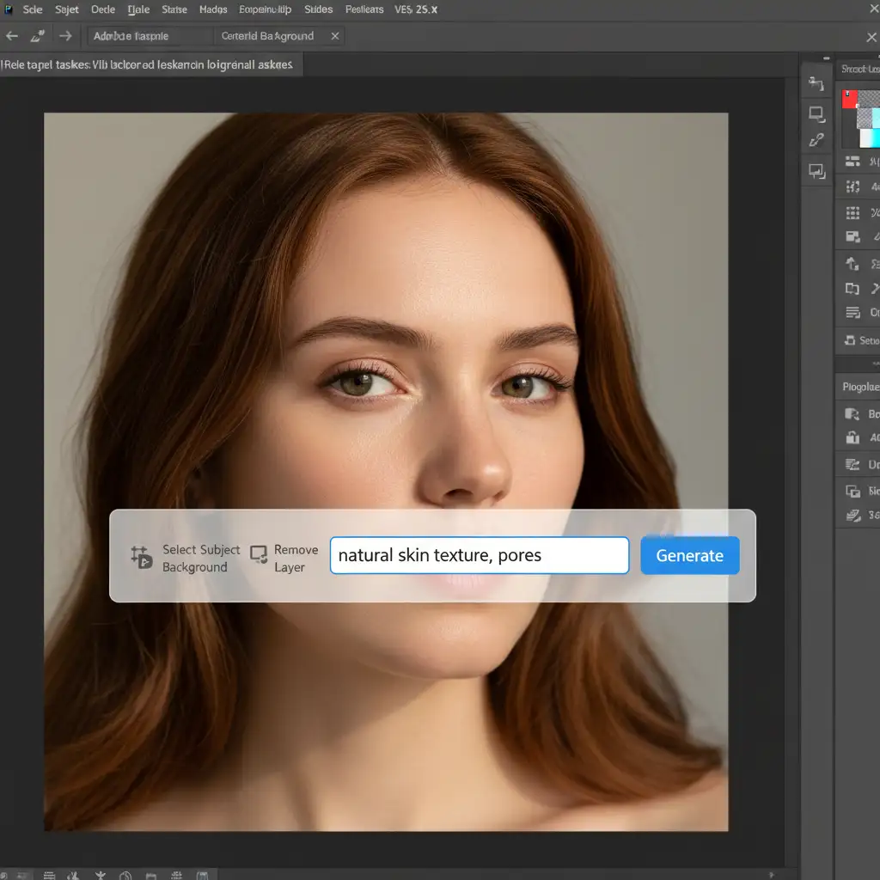This screenshot has width=880, height=880.
Task: Click the monitor icon in the collapsed panel strip
Action: (x=816, y=113)
